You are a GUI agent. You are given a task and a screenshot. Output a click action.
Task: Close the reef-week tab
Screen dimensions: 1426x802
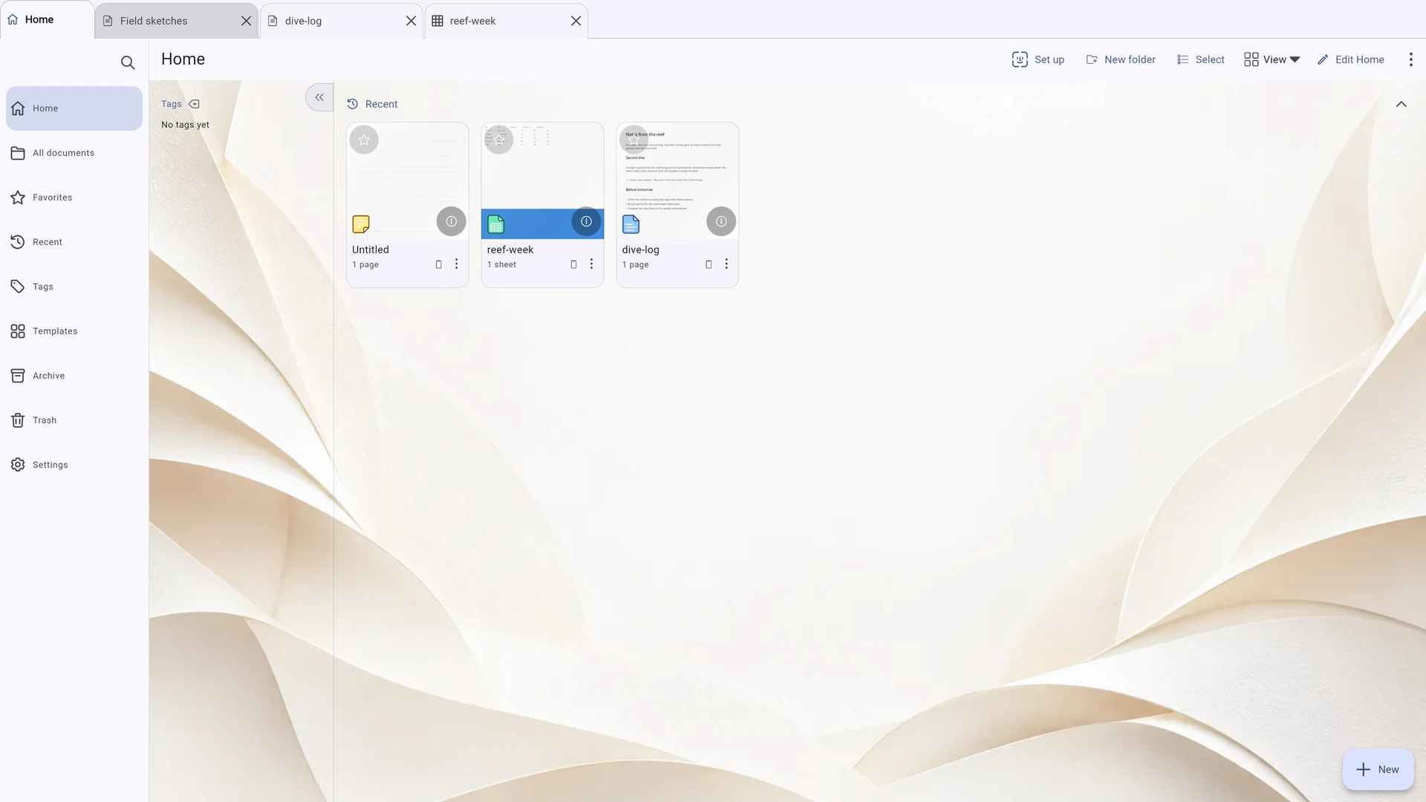coord(576,21)
